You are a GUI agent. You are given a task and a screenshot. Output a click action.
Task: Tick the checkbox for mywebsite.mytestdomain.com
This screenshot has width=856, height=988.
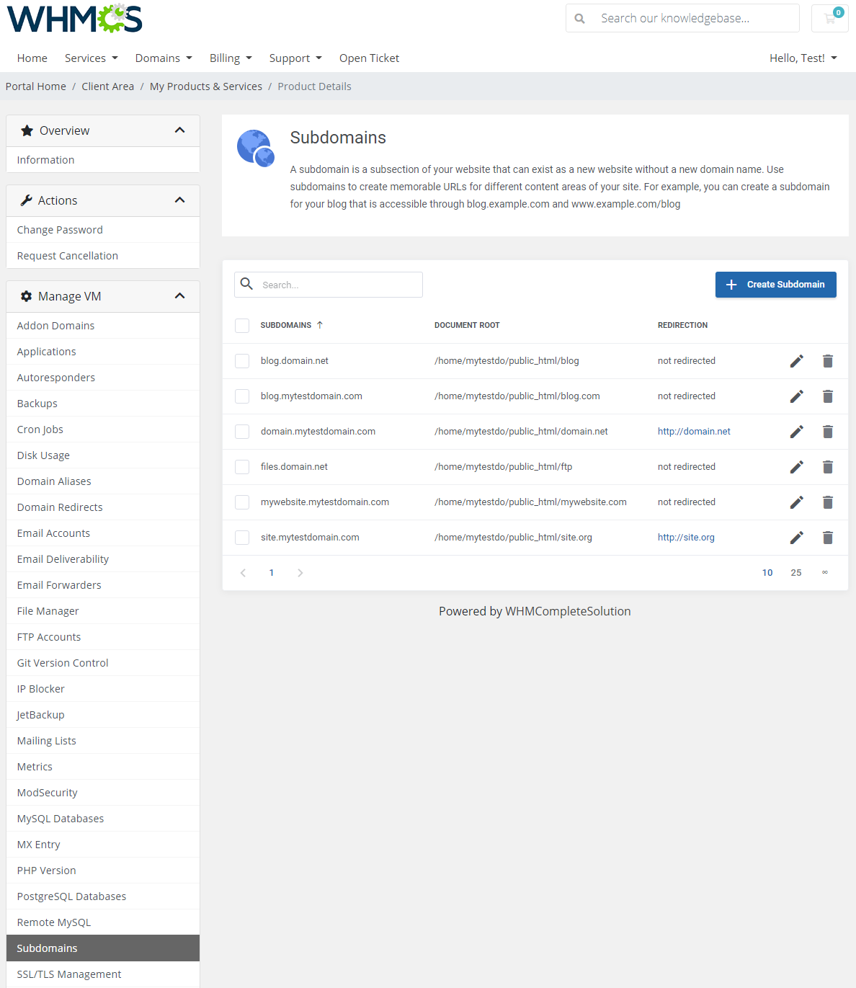click(242, 502)
